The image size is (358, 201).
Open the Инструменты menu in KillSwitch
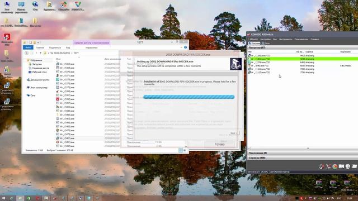pyautogui.click(x=285, y=39)
